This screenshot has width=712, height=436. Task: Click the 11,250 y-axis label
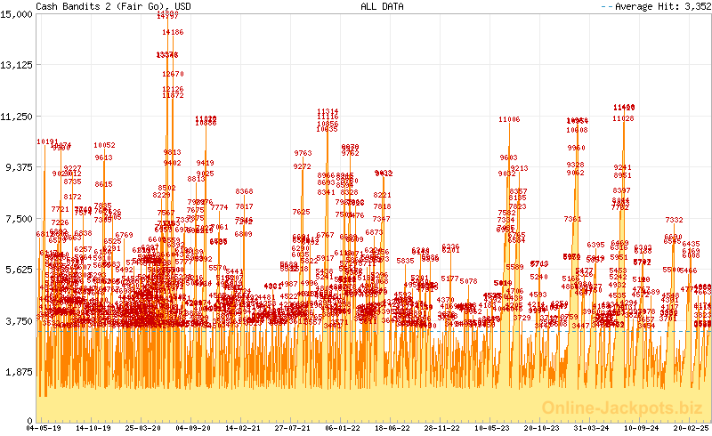(x=18, y=116)
